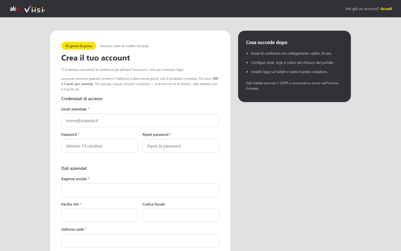Click the Ragione sociale text box

(140, 190)
